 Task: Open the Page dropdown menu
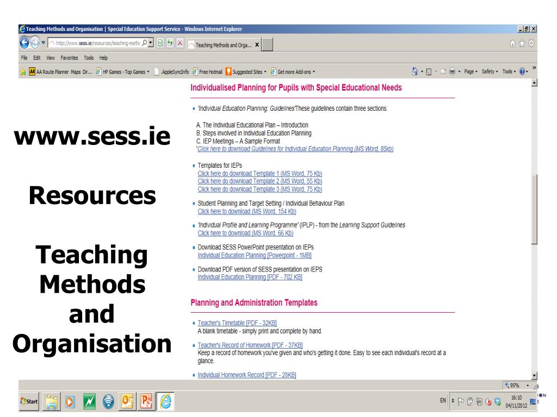[x=471, y=72]
